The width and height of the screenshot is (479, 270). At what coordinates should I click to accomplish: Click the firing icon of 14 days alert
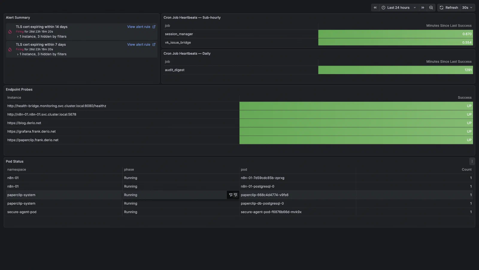(x=10, y=32)
